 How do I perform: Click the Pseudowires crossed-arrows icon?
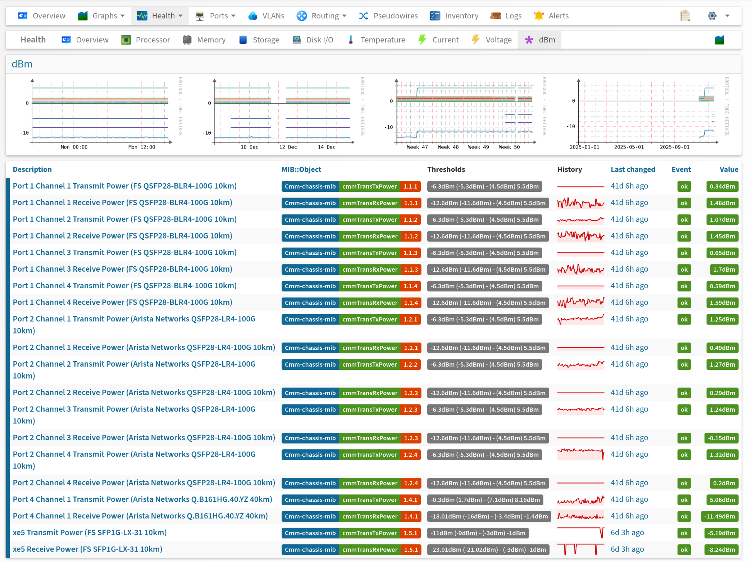click(363, 16)
